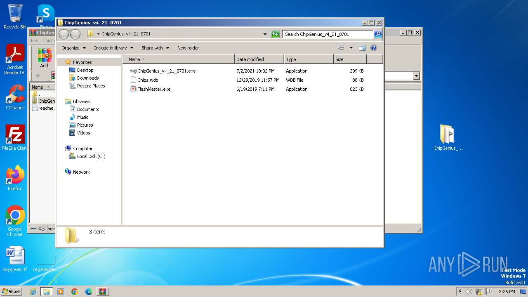The height and width of the screenshot is (297, 528).
Task: Select Network in the navigation pane
Action: coord(81,172)
